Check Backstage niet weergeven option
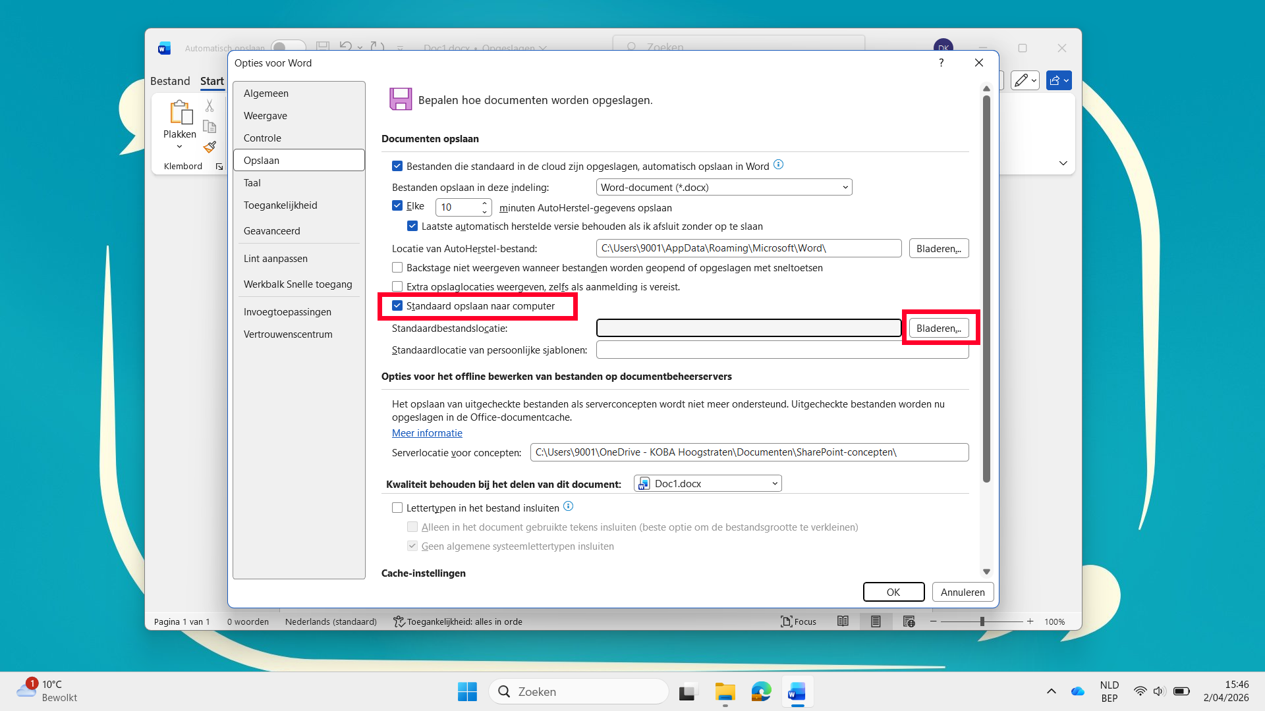 click(x=397, y=267)
